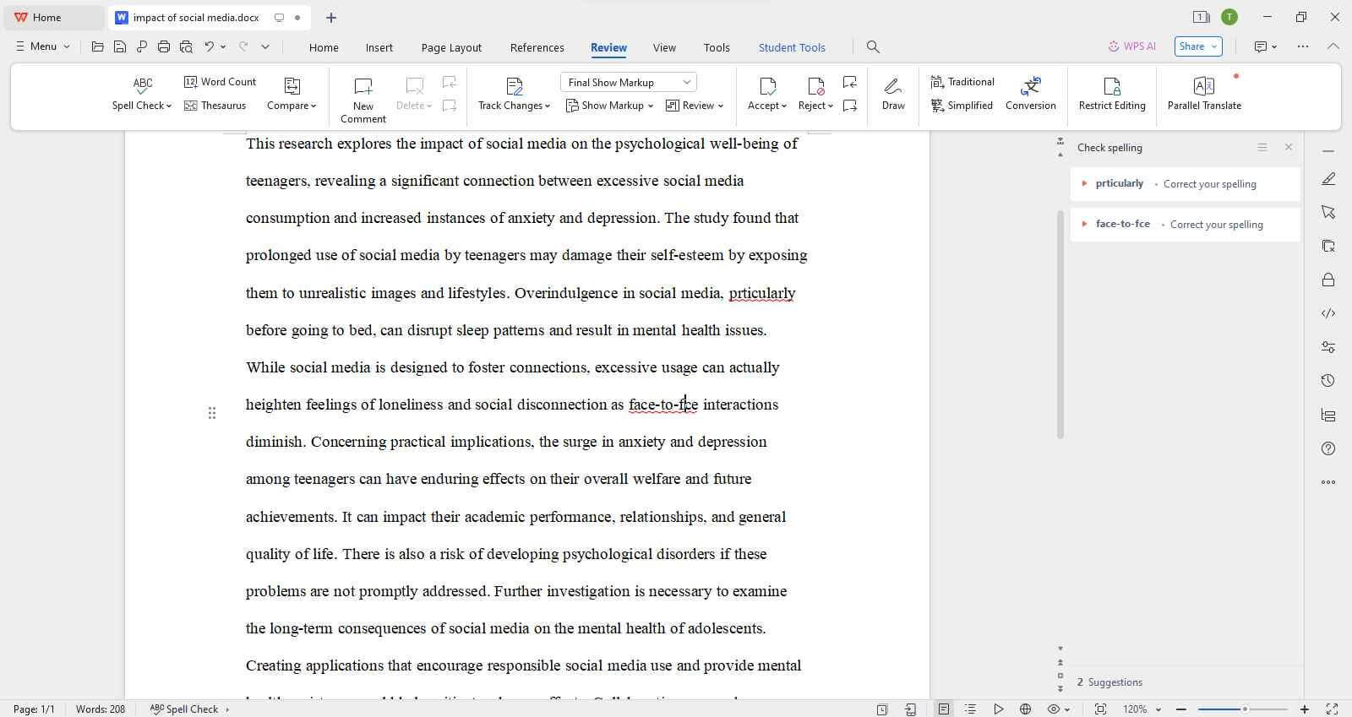Close the Check spelling panel
The image size is (1352, 717).
(1288, 147)
